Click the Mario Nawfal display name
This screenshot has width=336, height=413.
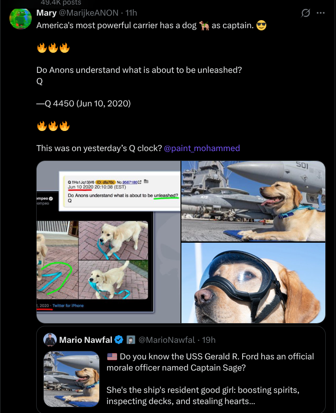click(86, 340)
